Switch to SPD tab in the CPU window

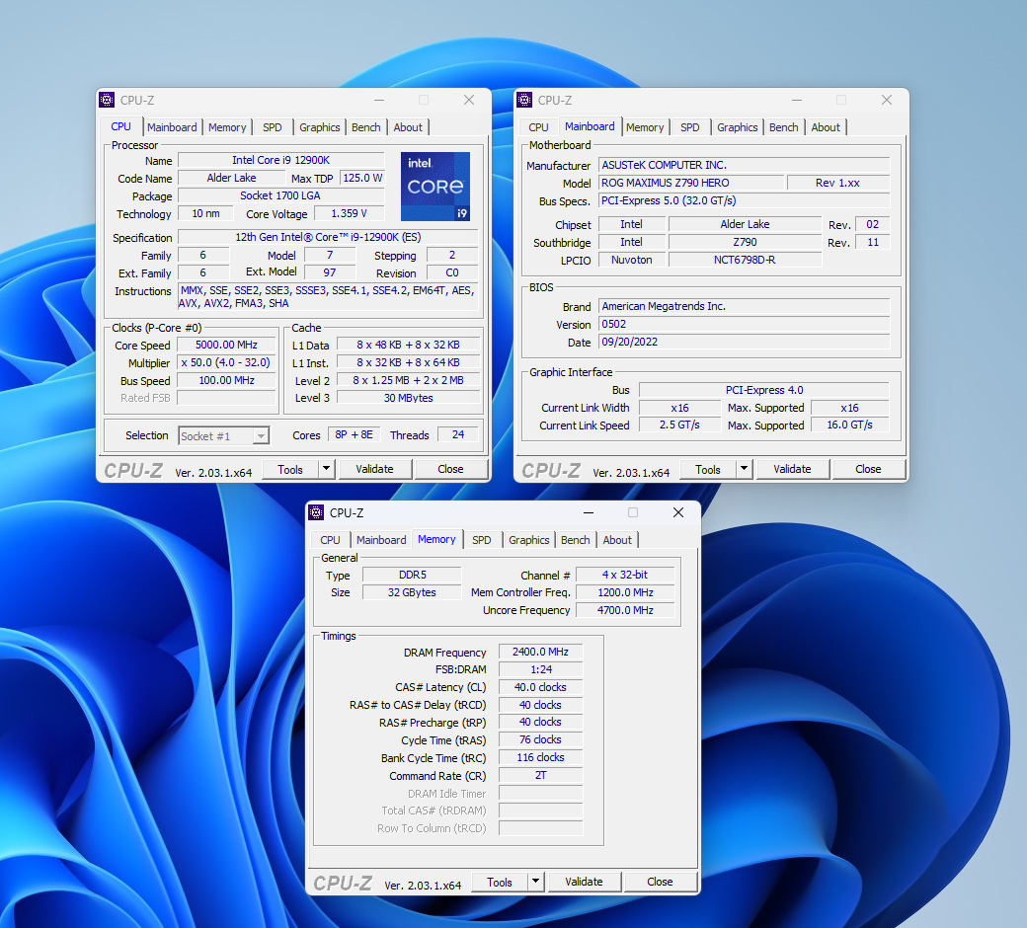272,127
